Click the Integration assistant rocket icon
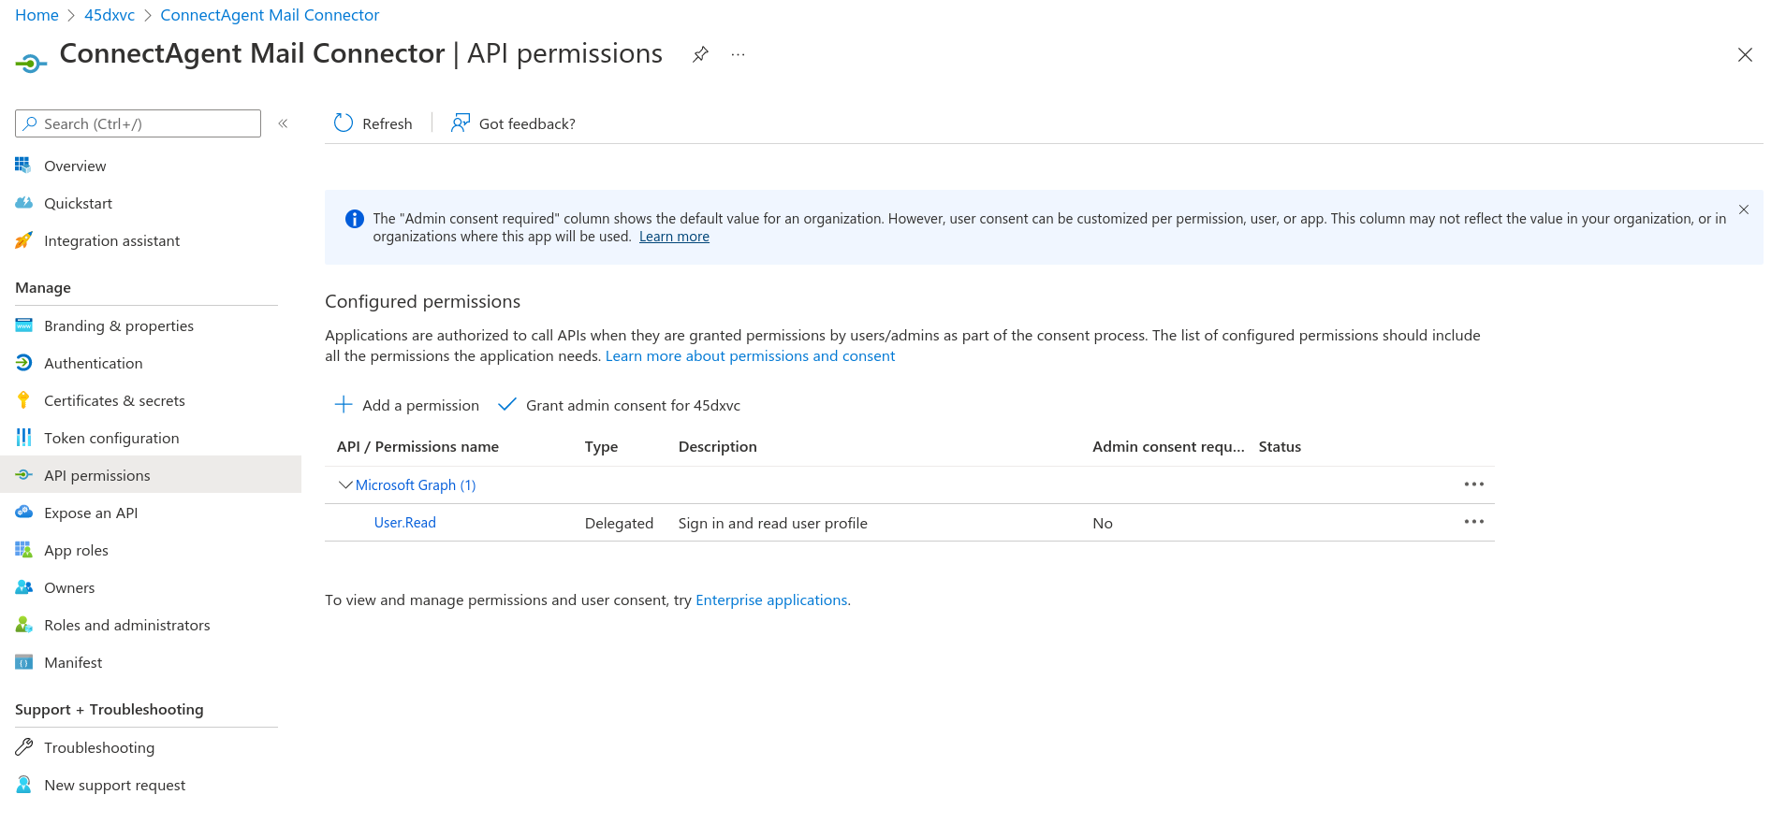 coord(23,240)
